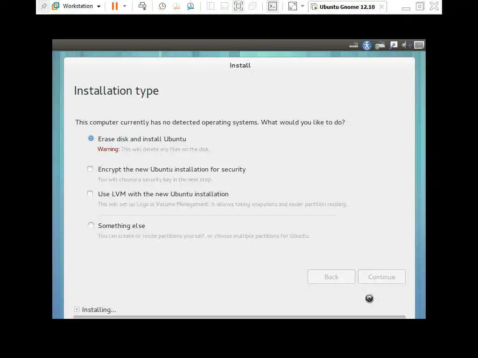Click the Logical Volume Management description text
This screenshot has width=478, height=358.
(222, 204)
